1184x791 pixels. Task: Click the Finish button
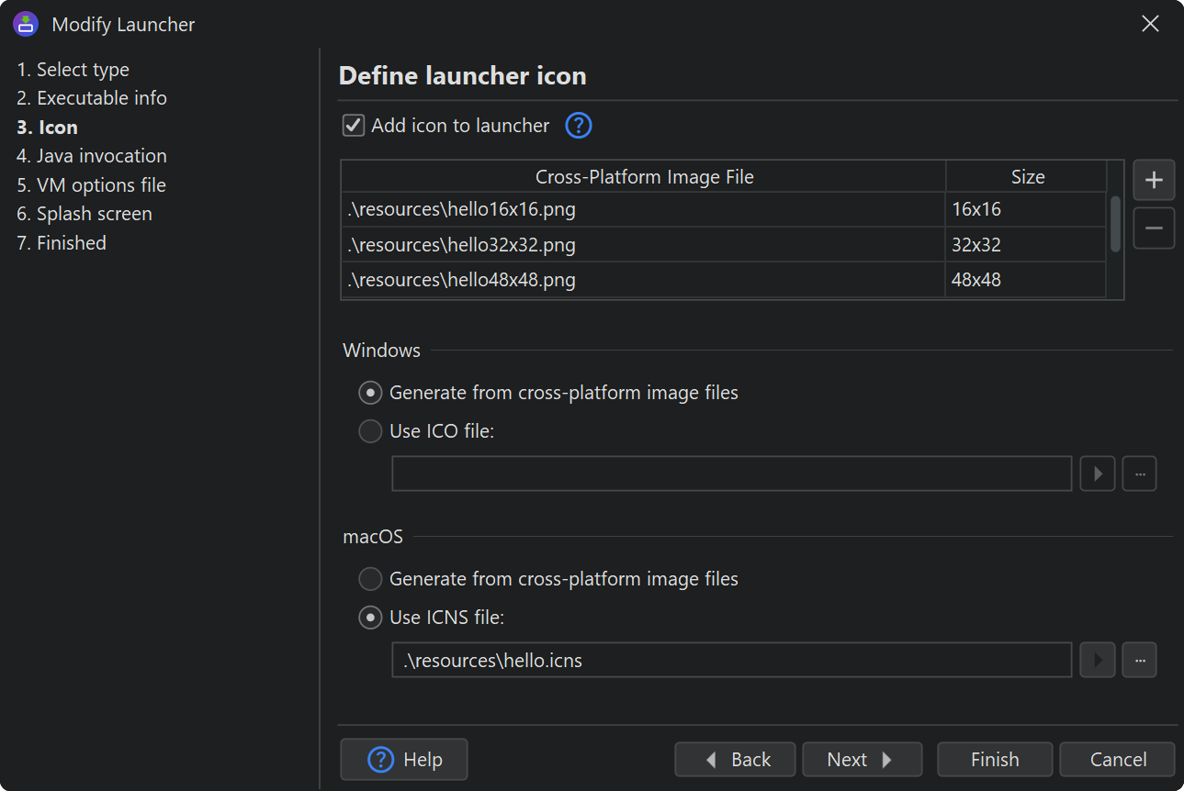(x=995, y=760)
